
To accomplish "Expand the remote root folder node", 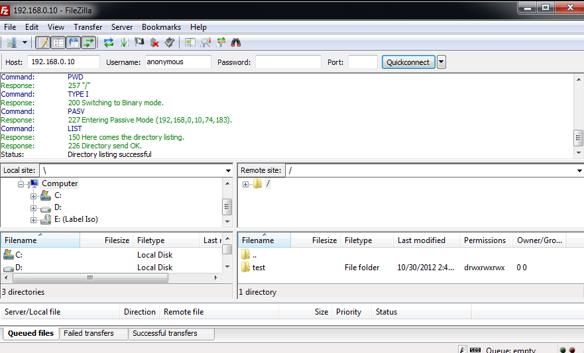I will pos(245,184).
